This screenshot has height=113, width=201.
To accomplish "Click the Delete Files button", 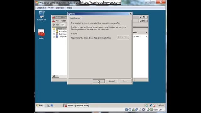I will pos(123,37).
